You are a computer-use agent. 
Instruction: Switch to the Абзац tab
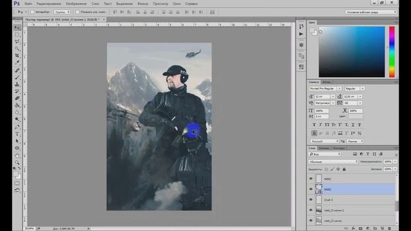326,82
